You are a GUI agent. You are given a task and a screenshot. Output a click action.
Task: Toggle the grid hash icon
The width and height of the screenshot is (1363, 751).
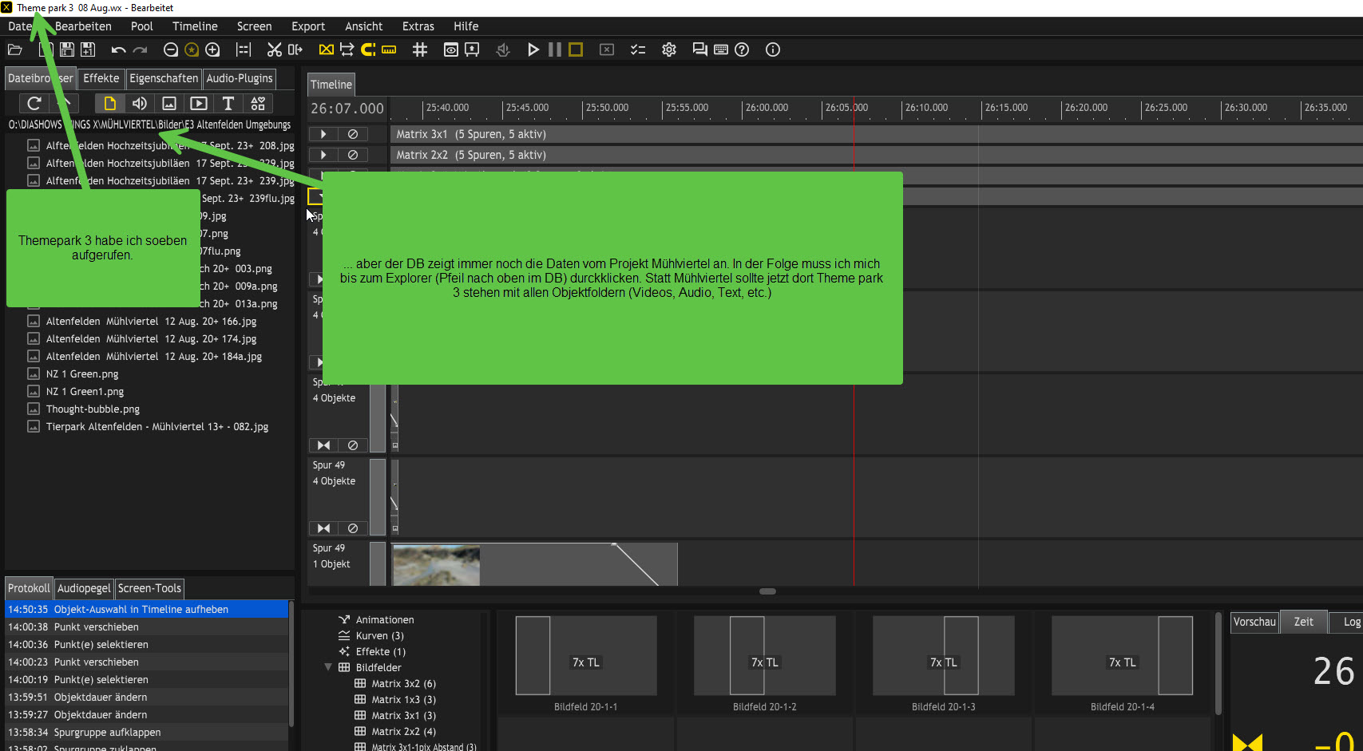pos(420,49)
